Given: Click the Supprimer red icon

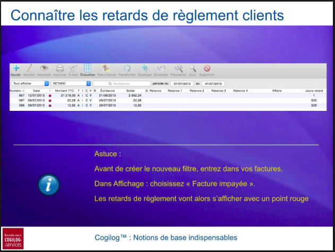Looking at the screenshot, I should tap(207, 68).
